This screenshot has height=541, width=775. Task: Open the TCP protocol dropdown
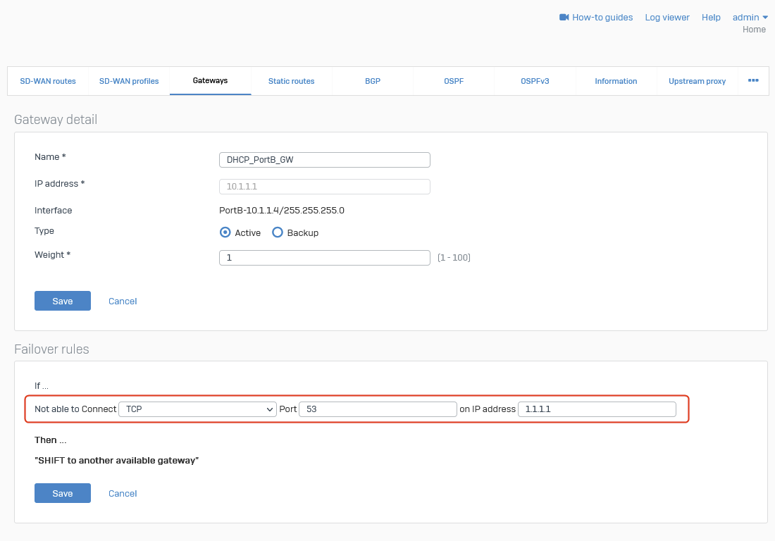coord(197,409)
